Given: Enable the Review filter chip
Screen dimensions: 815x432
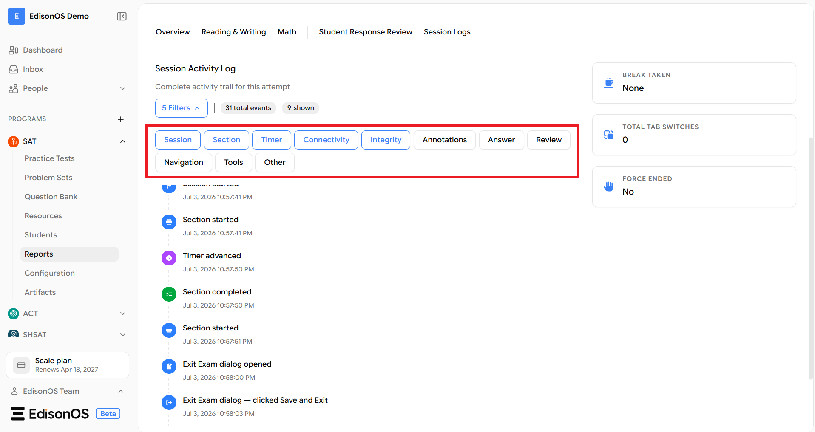Looking at the screenshot, I should click(549, 140).
